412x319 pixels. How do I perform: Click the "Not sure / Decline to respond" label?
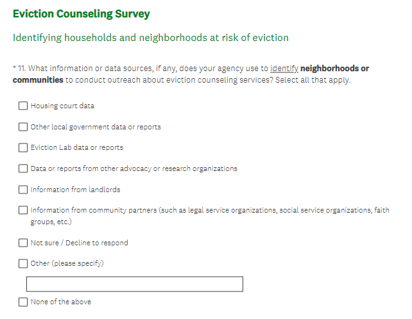tap(79, 243)
